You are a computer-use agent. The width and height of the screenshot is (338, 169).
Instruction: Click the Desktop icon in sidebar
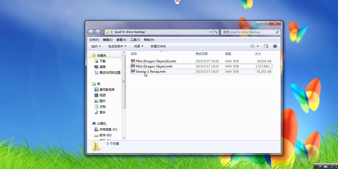96,67
